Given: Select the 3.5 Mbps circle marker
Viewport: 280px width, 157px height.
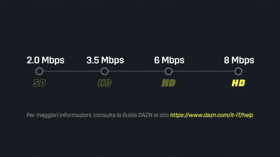Looking at the screenshot, I should click(x=104, y=72).
